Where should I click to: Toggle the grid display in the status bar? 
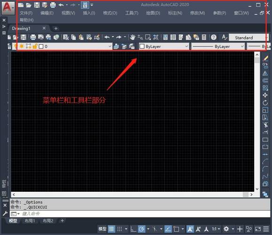pos(111,229)
